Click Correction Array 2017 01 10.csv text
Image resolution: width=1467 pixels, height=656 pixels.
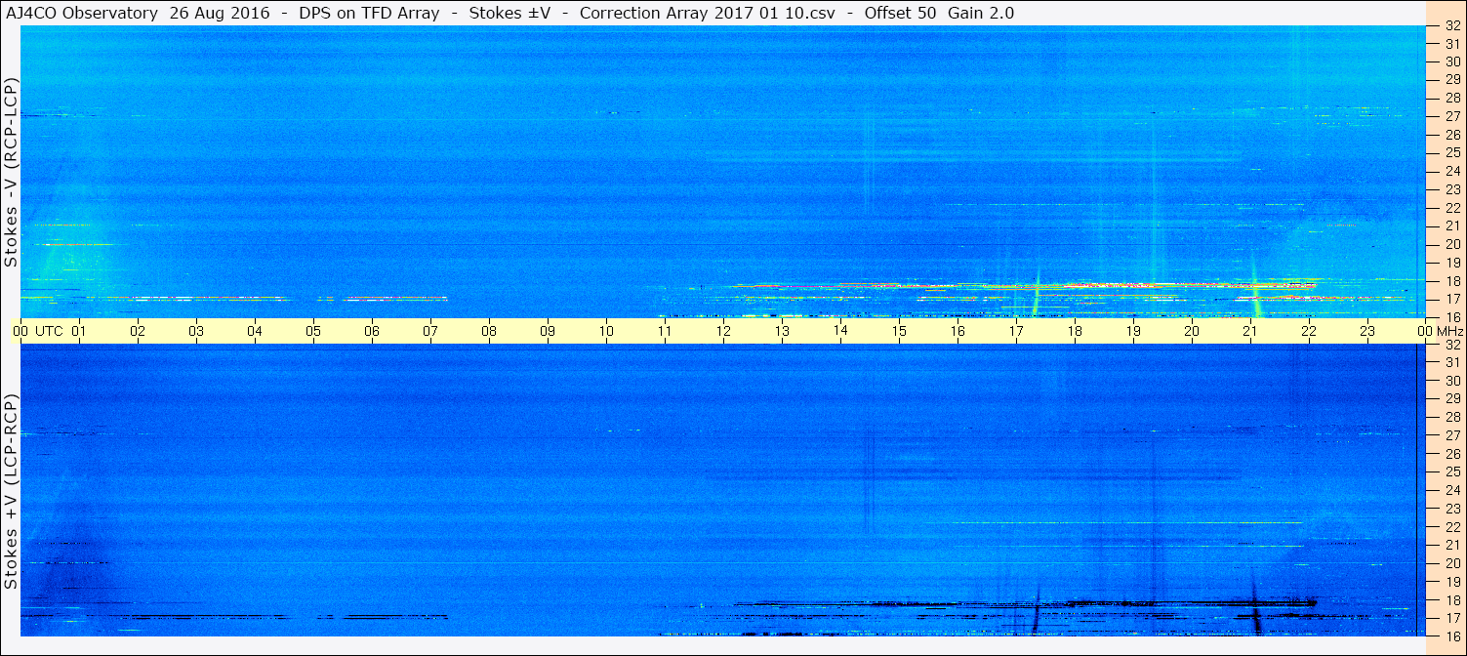(708, 13)
